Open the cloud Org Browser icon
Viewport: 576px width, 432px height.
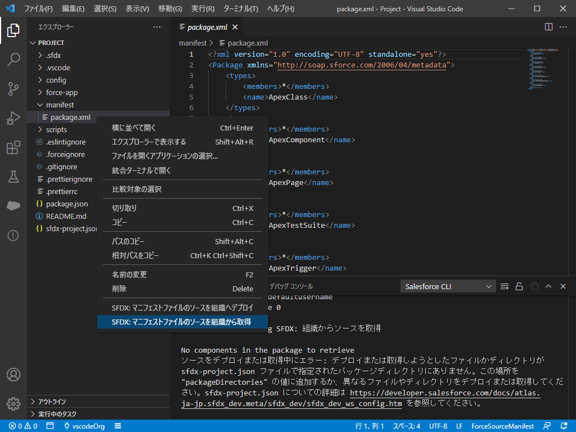coord(13,206)
